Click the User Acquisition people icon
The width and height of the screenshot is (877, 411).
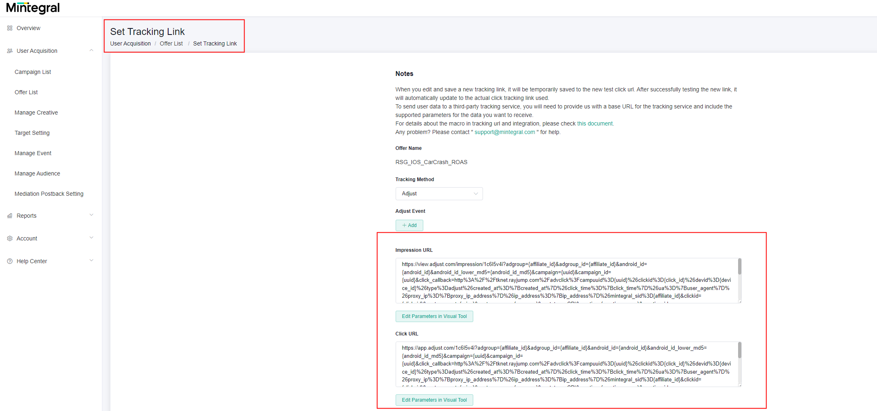point(9,50)
